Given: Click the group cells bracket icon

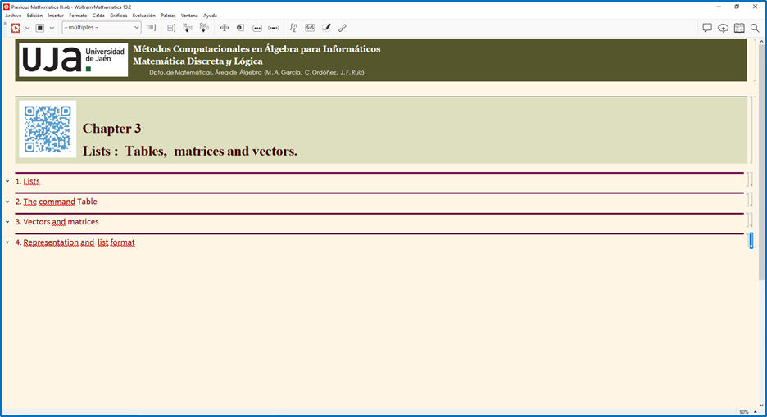Looking at the screenshot, I should (x=170, y=28).
